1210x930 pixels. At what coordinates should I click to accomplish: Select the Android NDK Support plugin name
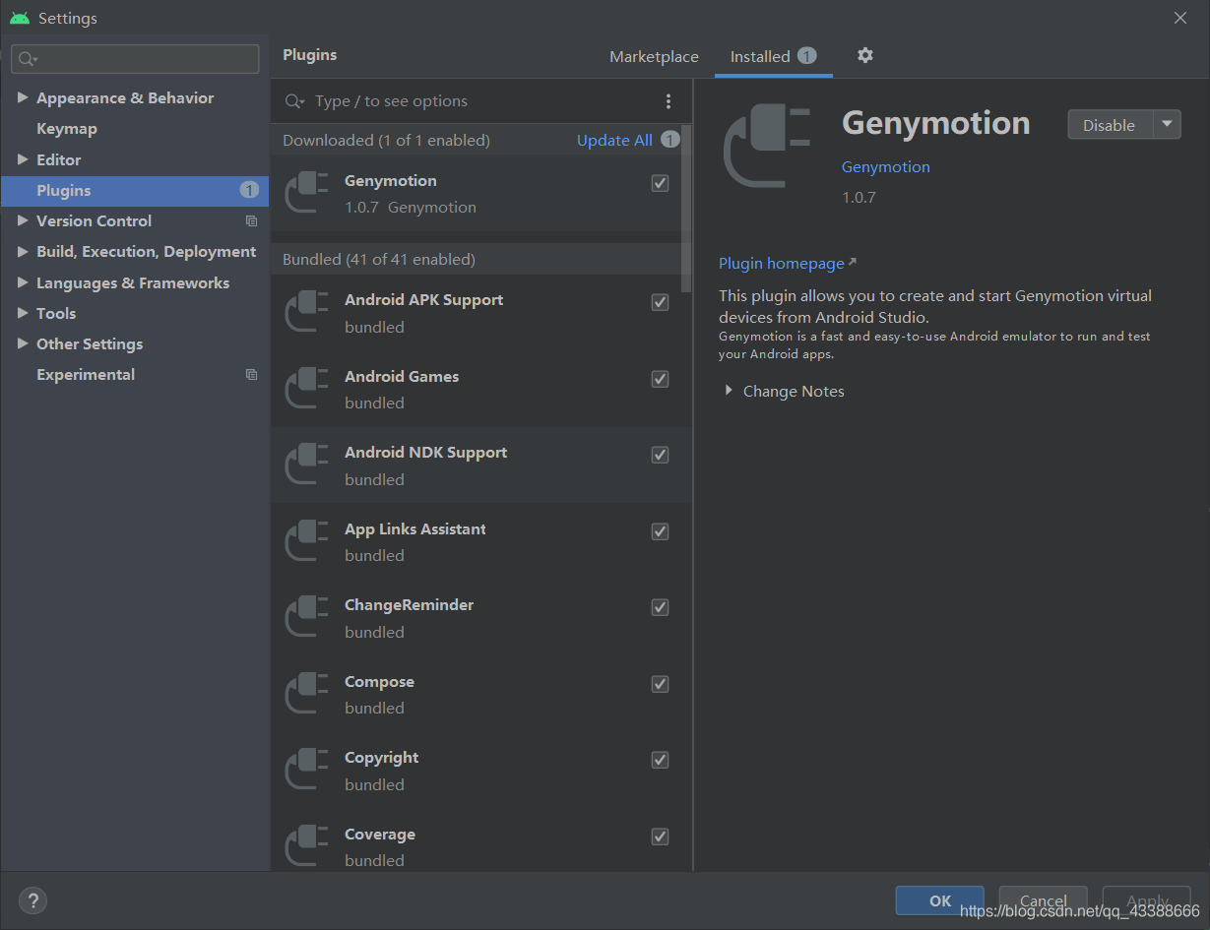(x=425, y=453)
